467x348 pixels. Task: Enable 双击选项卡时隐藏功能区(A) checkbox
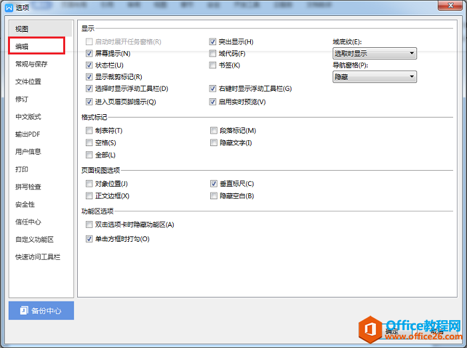pos(89,224)
